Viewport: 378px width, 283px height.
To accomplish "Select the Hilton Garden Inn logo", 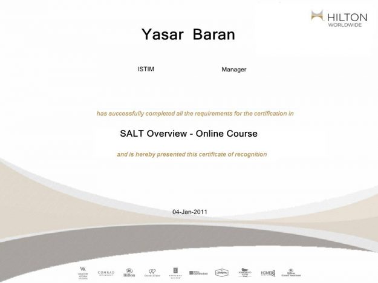I will pyautogui.click(x=199, y=273).
